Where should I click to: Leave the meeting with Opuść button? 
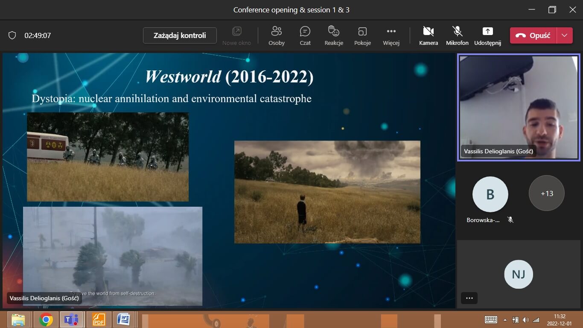533,35
